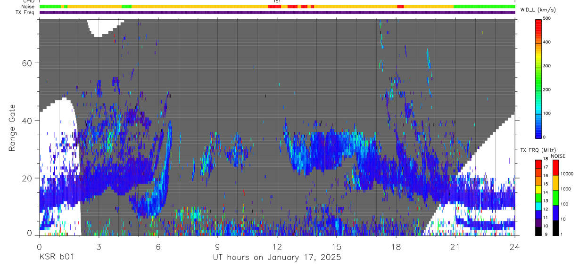Image resolution: width=579 pixels, height=267 pixels.
Task: Click the 'KSR b01' radar beam label
Action: click(x=56, y=257)
